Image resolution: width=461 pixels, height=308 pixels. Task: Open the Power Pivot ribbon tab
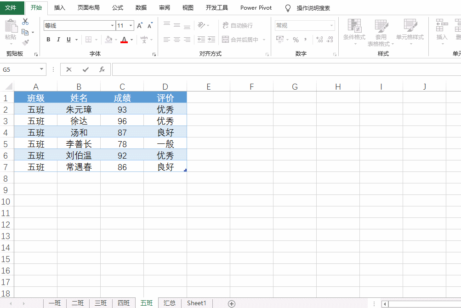pos(255,7)
